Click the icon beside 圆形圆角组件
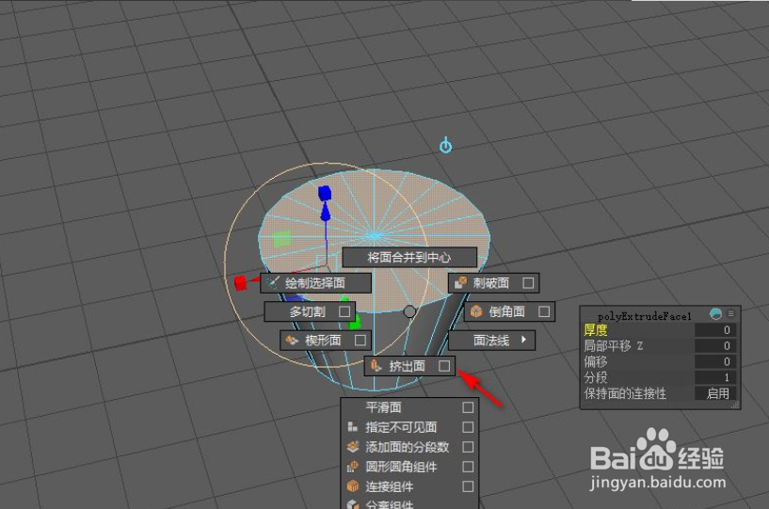769x509 pixels. pos(353,467)
